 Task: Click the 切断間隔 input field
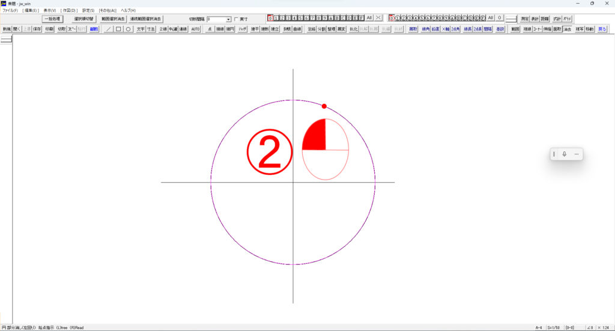point(216,19)
